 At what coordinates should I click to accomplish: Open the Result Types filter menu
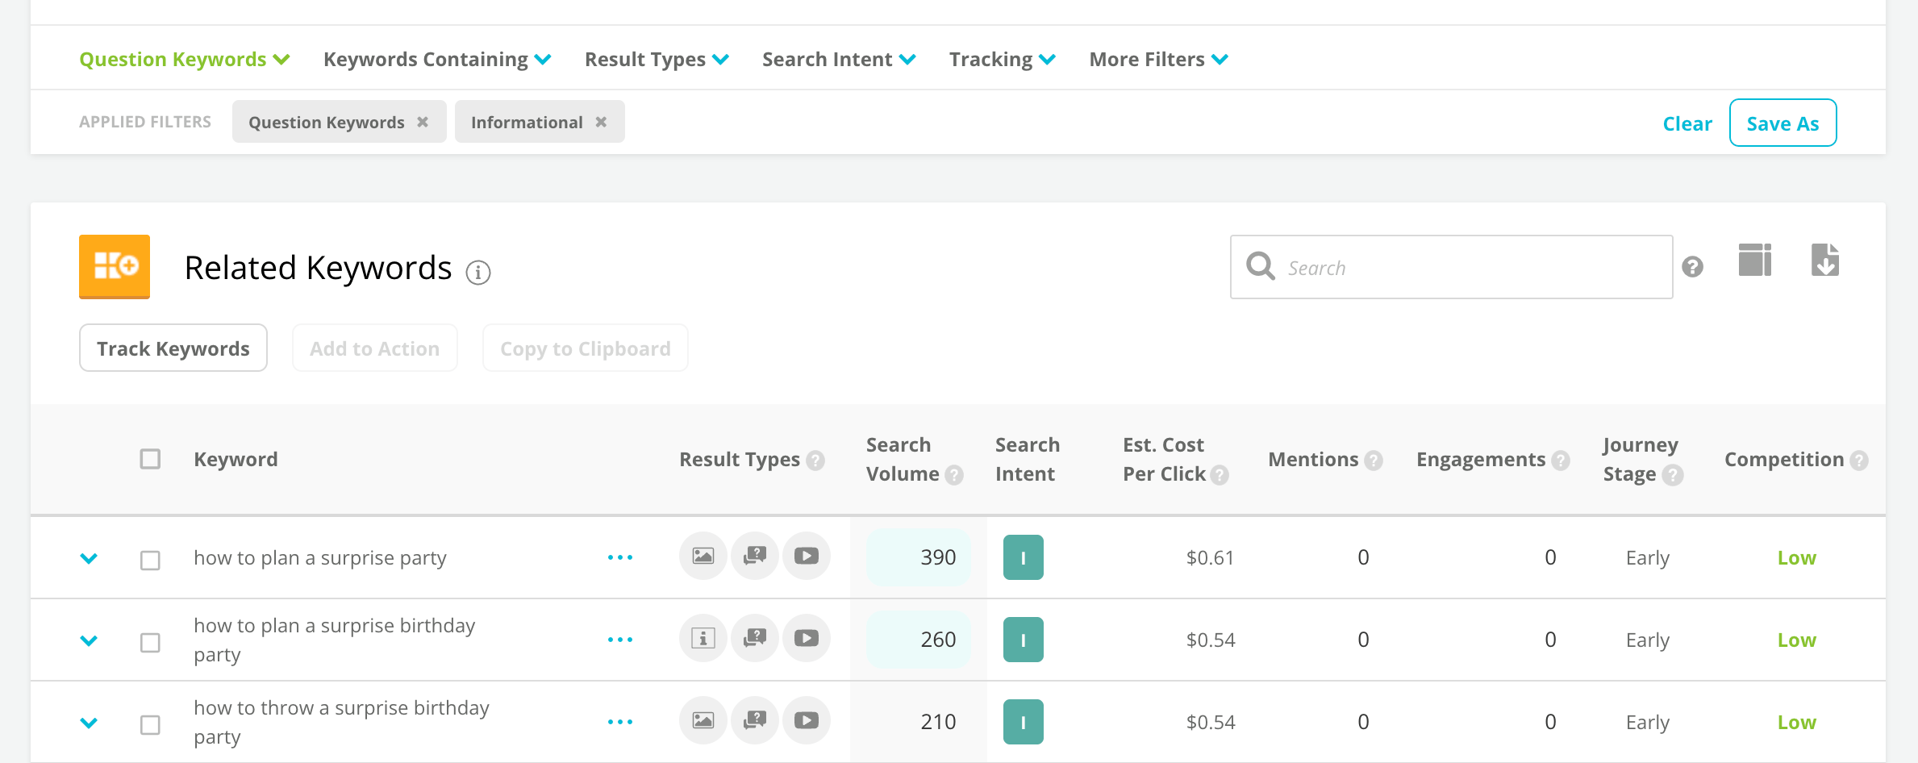click(657, 60)
